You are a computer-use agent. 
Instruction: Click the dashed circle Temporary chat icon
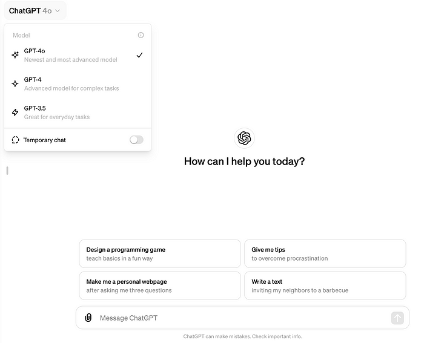click(15, 140)
